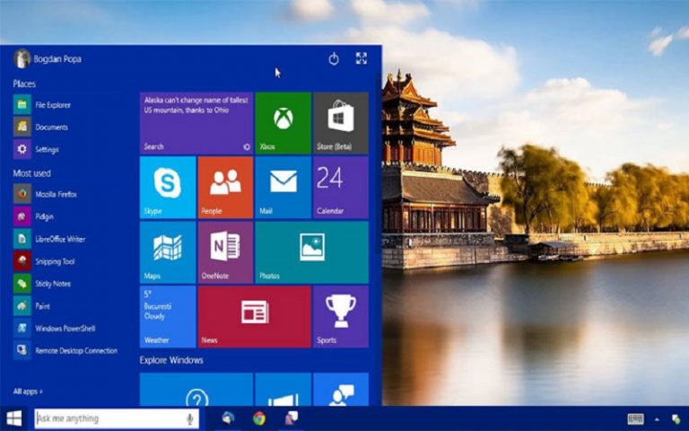The width and height of the screenshot is (689, 431).
Task: Open the Mail tile
Action: click(283, 188)
